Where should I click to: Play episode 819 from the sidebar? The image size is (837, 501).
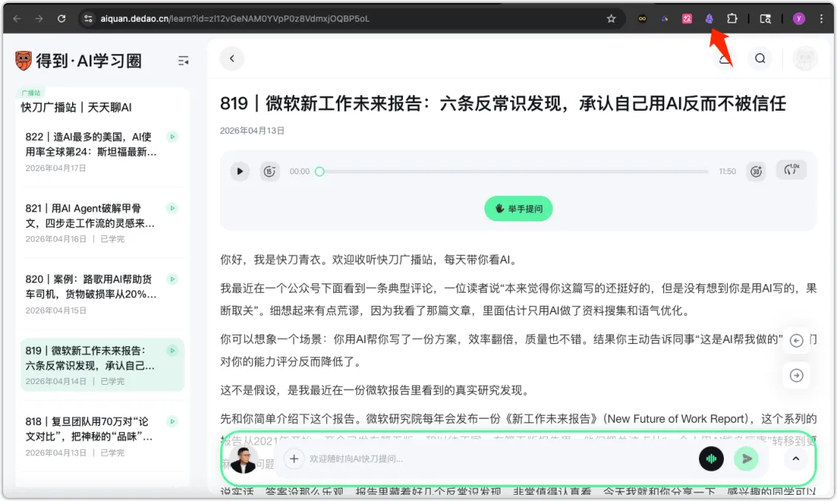172,351
